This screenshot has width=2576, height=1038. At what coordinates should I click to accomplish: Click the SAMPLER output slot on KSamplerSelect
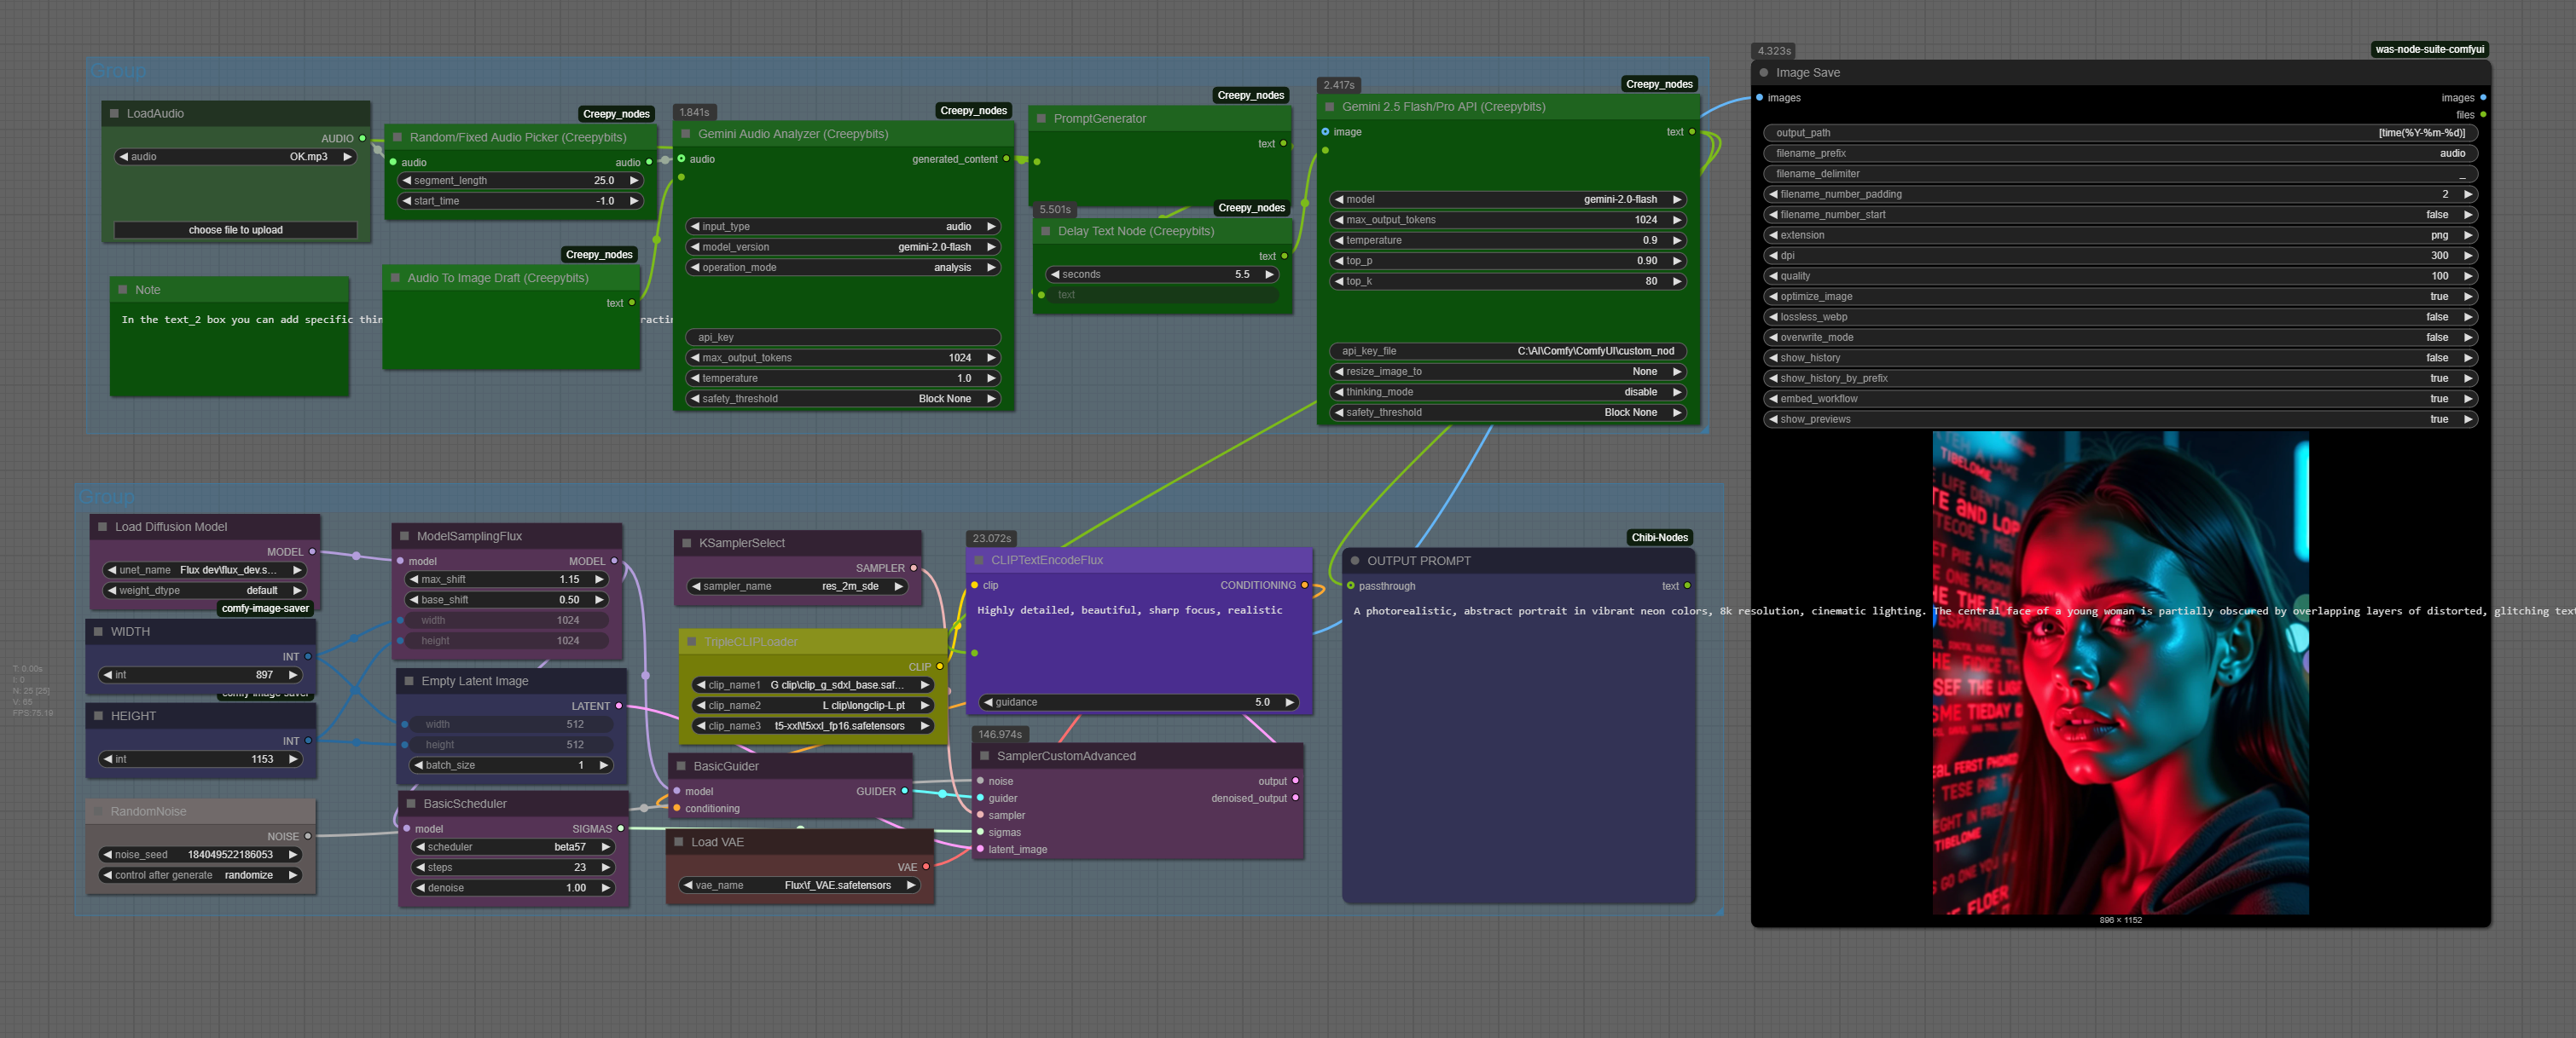pos(913,568)
